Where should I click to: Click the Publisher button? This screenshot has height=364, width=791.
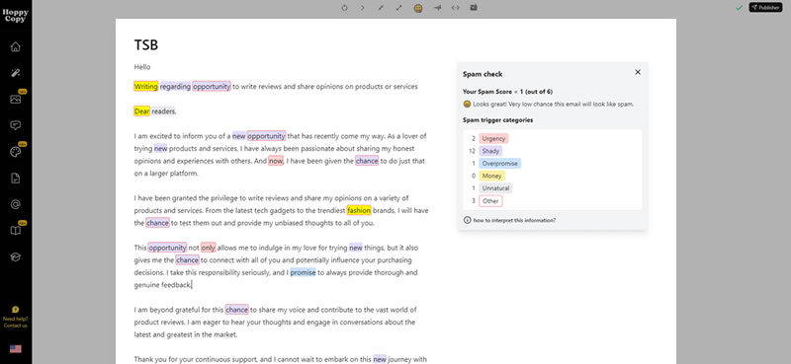point(765,8)
